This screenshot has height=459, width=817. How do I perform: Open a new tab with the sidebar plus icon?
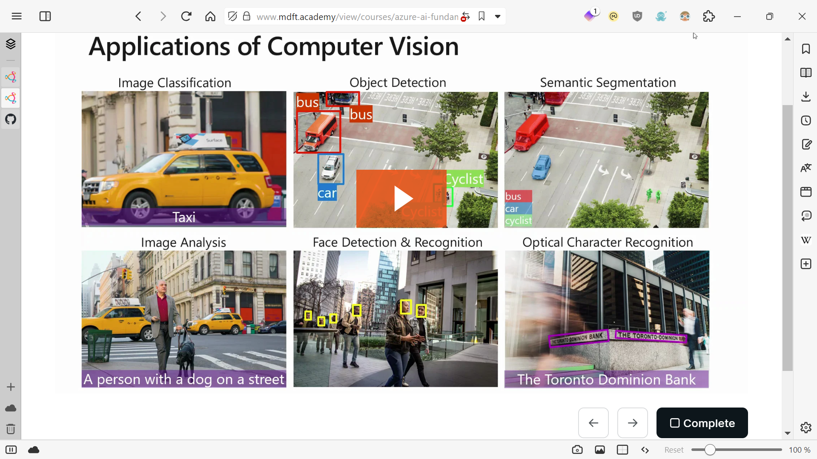pyautogui.click(x=10, y=386)
